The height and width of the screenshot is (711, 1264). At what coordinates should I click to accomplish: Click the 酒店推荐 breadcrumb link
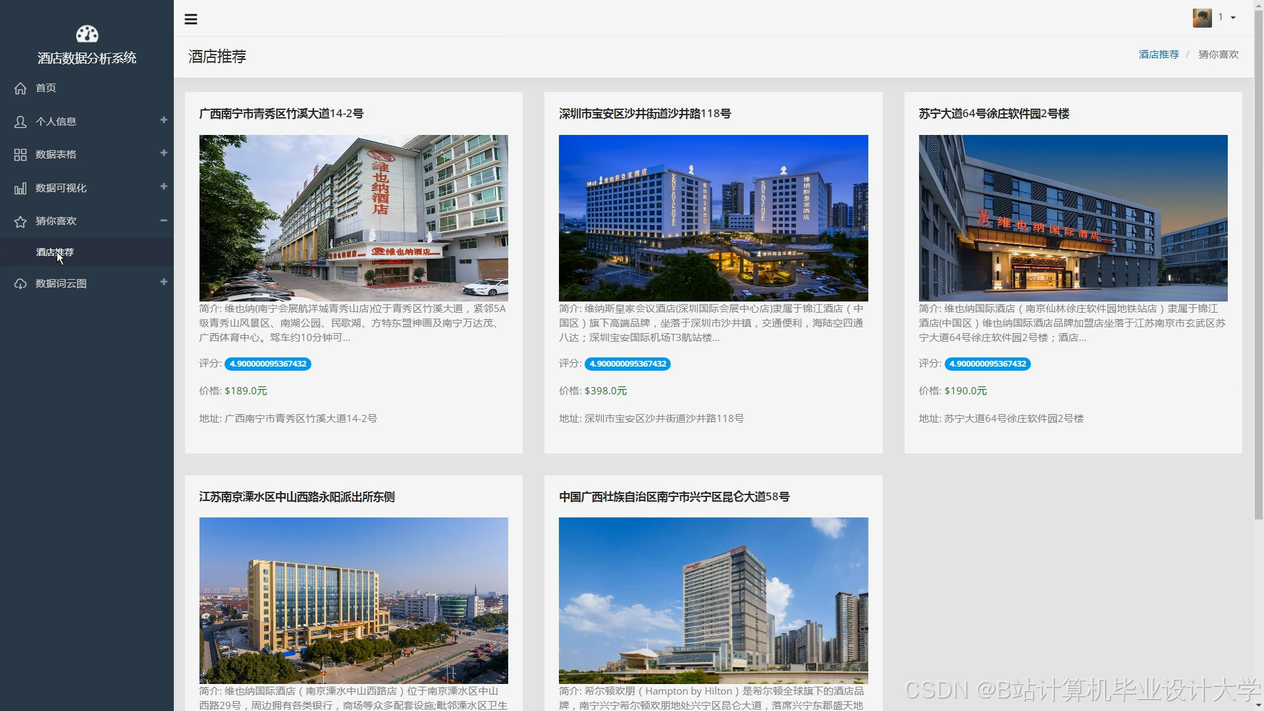[1158, 54]
